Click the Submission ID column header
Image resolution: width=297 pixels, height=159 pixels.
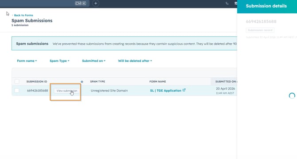37,81
